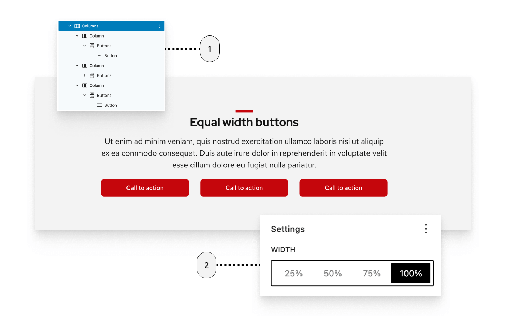Open the options menu on the Columns row
The height and width of the screenshot is (316, 506).
click(x=160, y=26)
